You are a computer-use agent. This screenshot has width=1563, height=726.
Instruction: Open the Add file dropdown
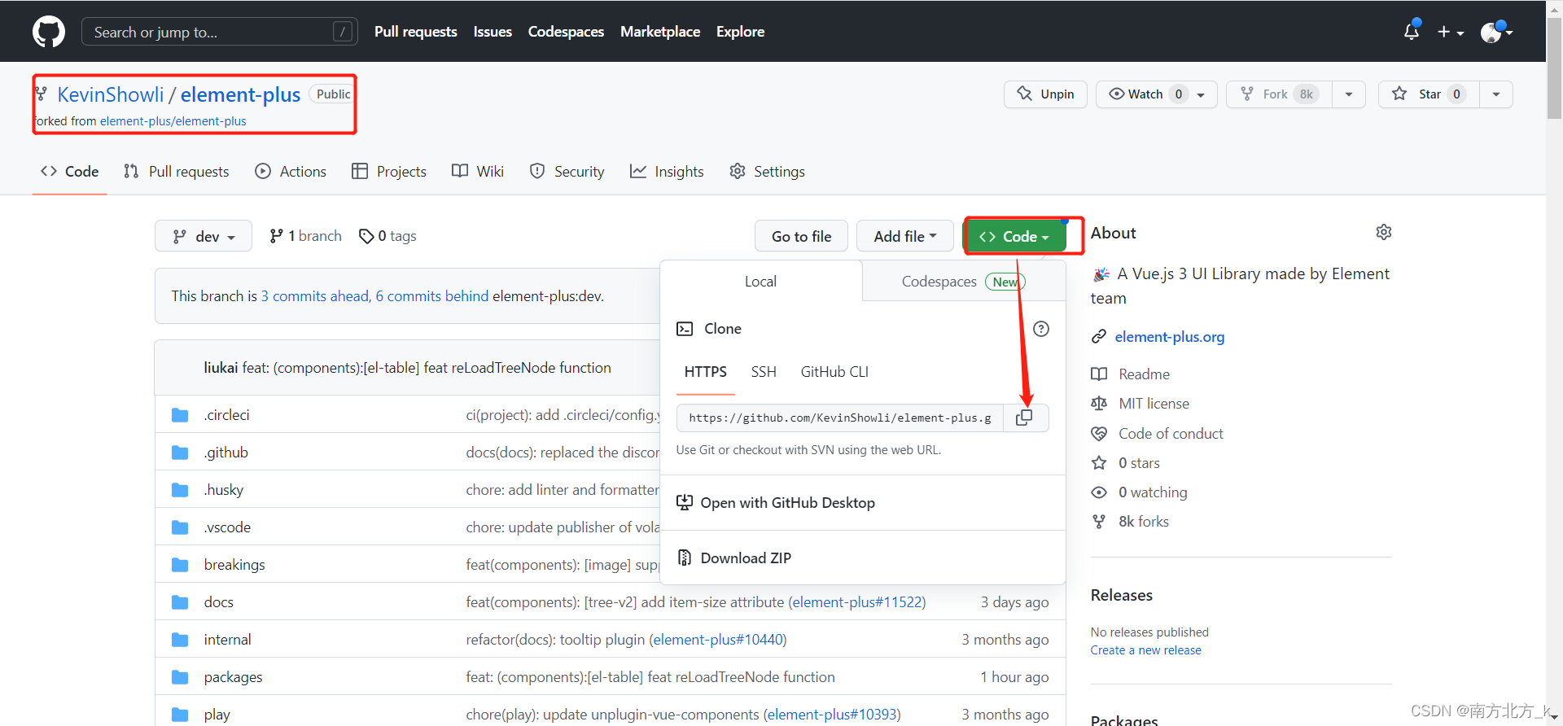904,236
